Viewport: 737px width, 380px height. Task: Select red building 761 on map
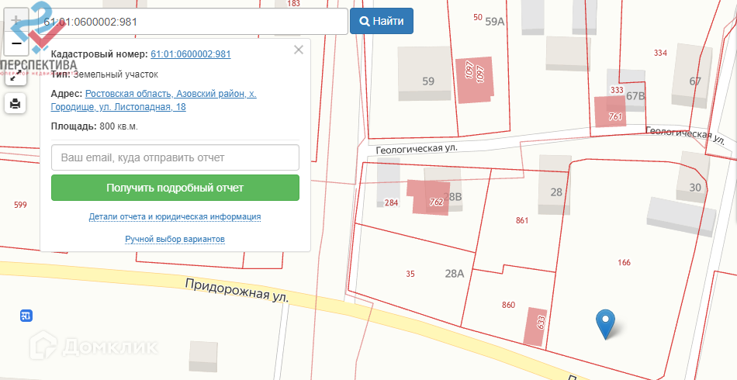coord(610,112)
